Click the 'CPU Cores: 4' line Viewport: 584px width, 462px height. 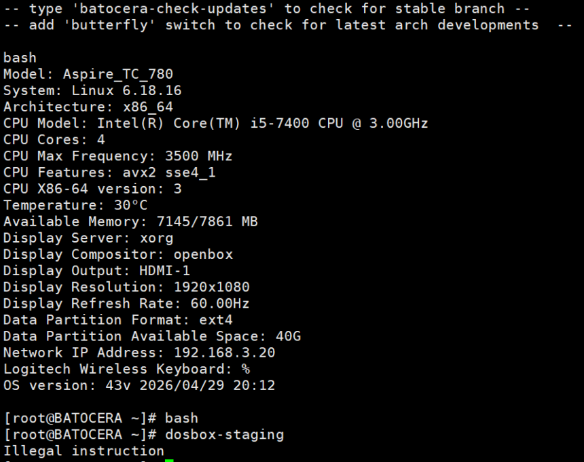coord(54,140)
